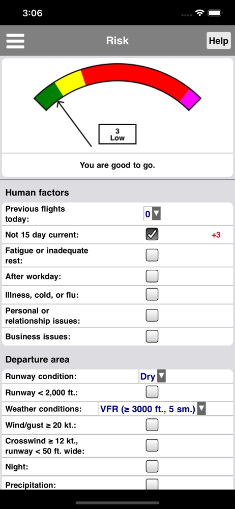235x509 pixels.
Task: Tick Illness, cold, or flu checkbox
Action: (152, 294)
